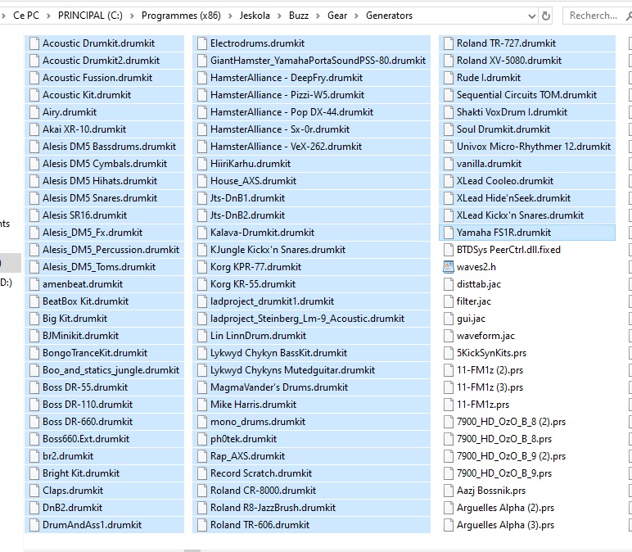Click the Ce PC breadcrumb
This screenshot has height=552, width=632.
(26, 16)
